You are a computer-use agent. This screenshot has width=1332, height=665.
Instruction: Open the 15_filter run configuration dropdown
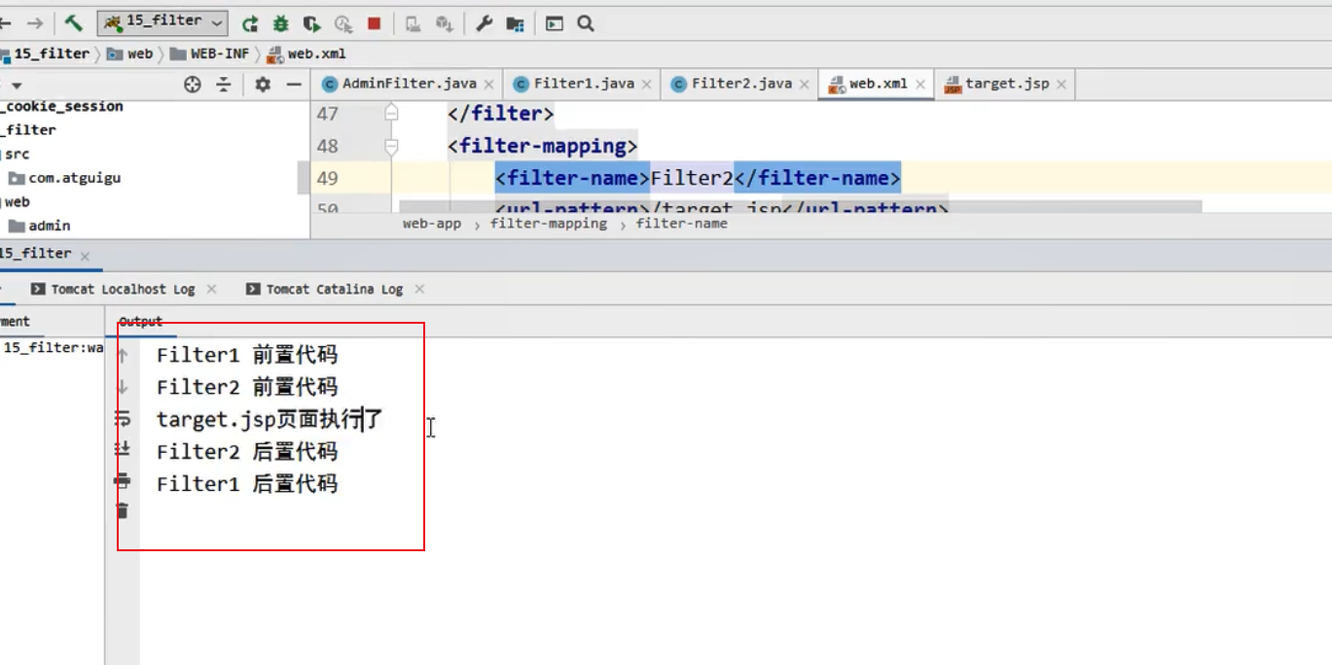(162, 22)
